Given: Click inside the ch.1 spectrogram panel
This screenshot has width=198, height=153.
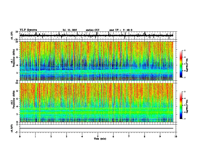Looking at the screenshot, I should [x=96, y=61].
